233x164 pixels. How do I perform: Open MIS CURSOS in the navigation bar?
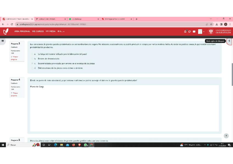[x=38, y=31]
